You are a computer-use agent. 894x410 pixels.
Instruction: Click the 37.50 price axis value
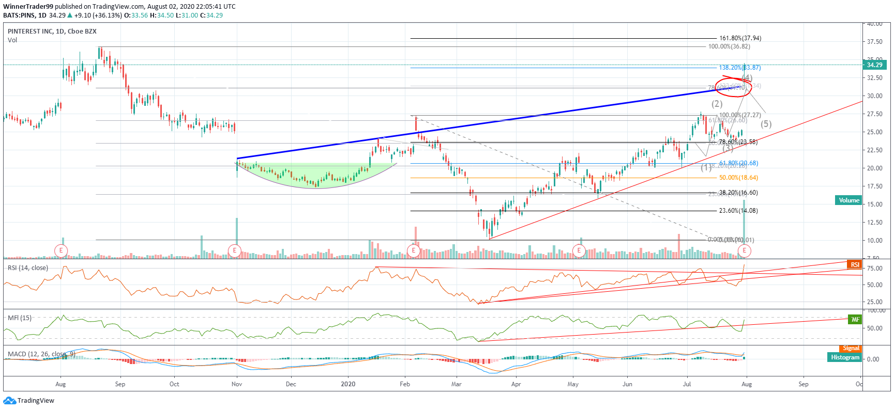point(875,42)
